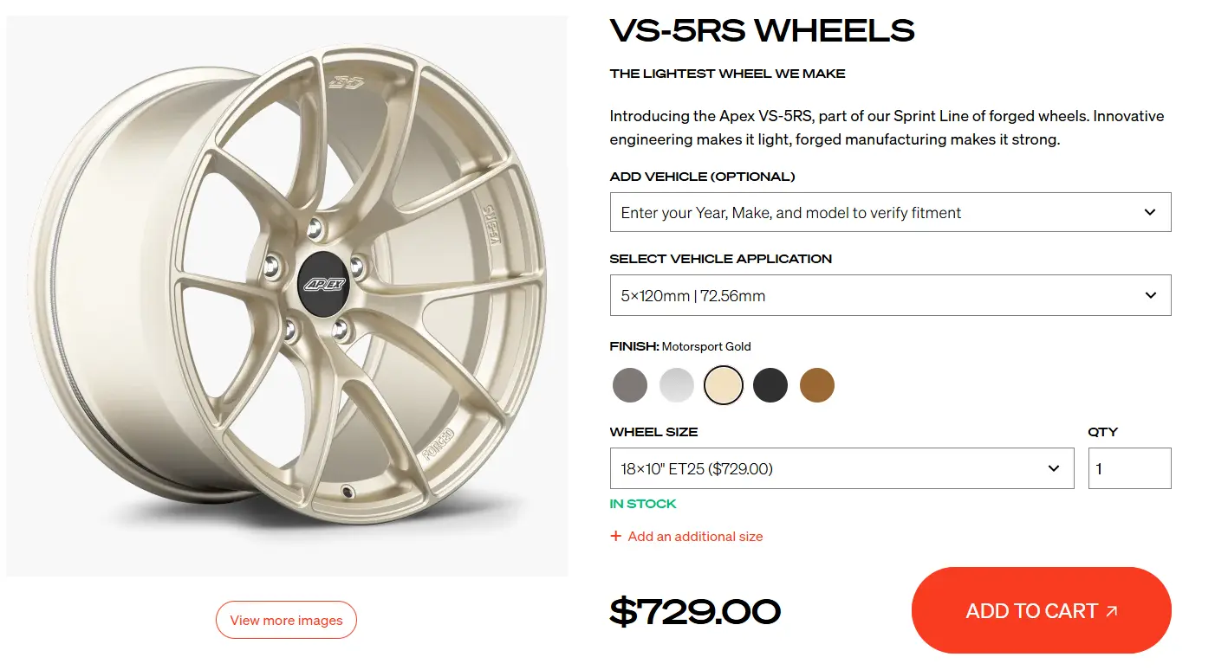Click the gold wheel product image
1215x670 pixels.
coord(287,295)
